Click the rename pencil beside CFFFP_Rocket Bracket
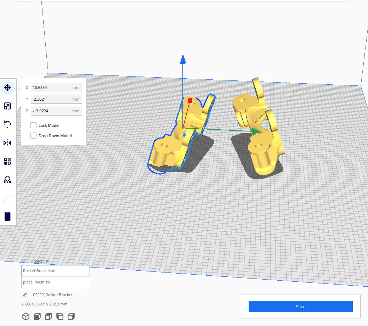The height and width of the screenshot is (326, 368). coord(24,294)
